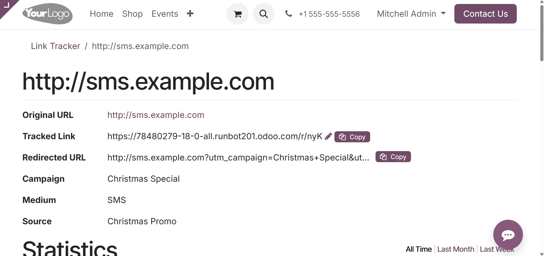Copy the tracked link
Image resolution: width=544 pixels, height=256 pixels.
pyautogui.click(x=352, y=137)
